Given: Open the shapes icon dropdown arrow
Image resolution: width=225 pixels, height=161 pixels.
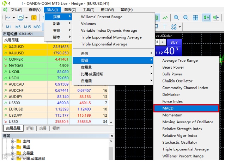Looking at the screenshot, I should (x=180, y=27).
